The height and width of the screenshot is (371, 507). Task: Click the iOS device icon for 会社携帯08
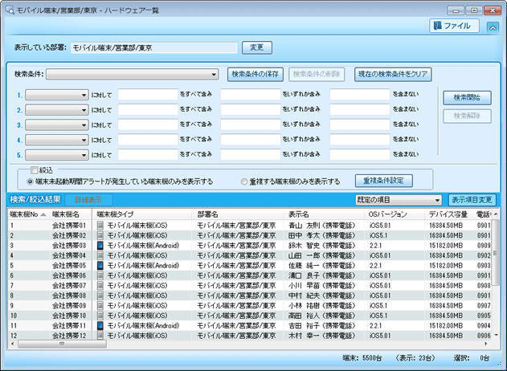(100, 296)
